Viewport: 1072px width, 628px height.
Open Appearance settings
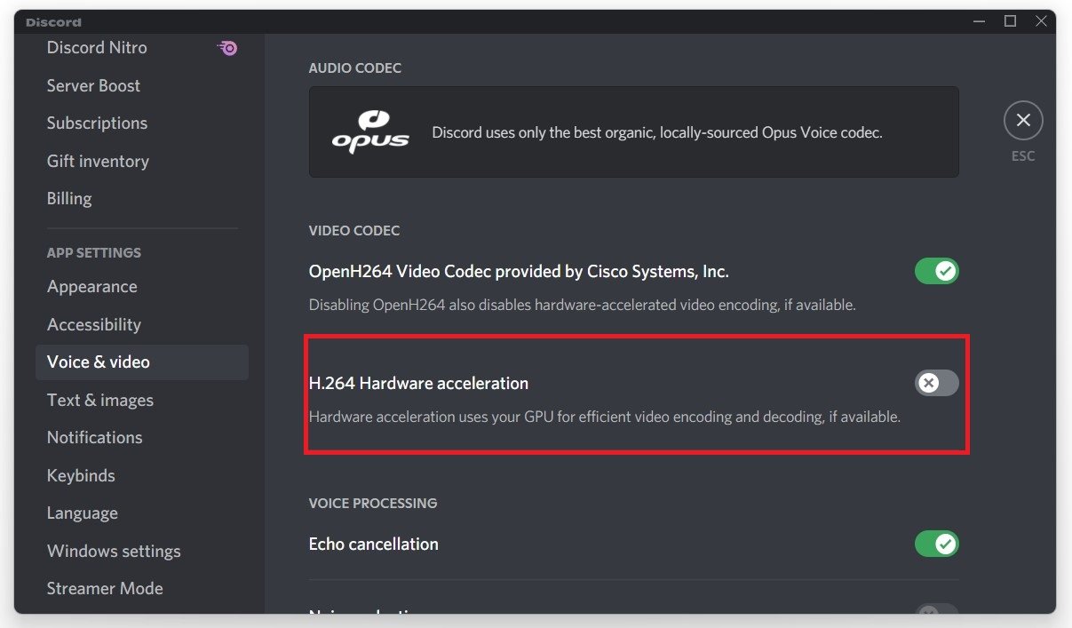point(92,287)
